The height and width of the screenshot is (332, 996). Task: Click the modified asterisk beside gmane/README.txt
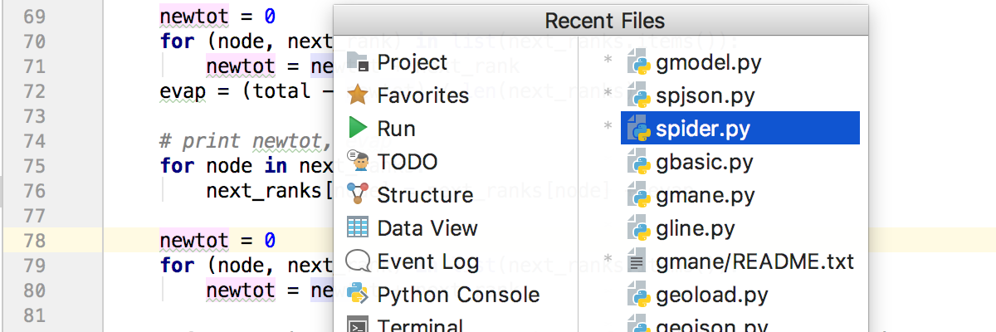point(608,260)
